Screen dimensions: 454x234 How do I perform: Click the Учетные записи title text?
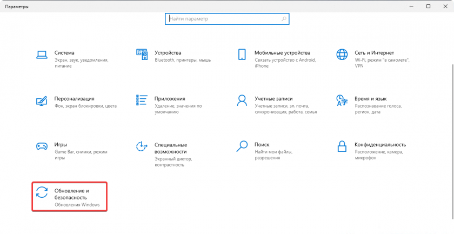pyautogui.click(x=273, y=99)
